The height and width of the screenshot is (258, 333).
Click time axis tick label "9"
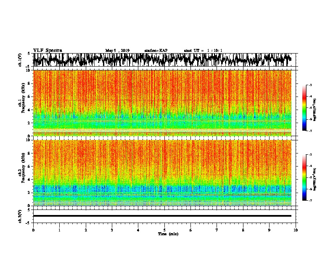(x=269, y=230)
